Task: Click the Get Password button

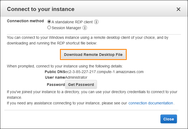Action: point(81,85)
